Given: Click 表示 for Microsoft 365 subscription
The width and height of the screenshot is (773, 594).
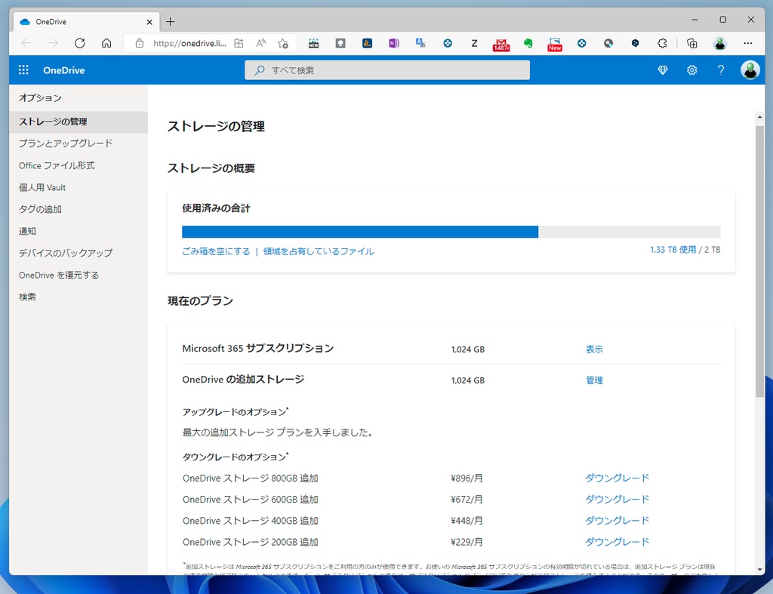Looking at the screenshot, I should [594, 349].
